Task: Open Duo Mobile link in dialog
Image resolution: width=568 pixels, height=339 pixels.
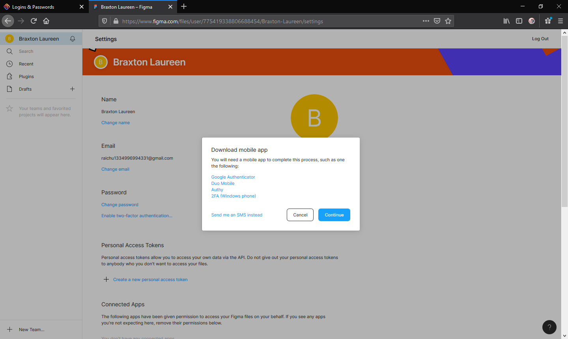Action: (223, 183)
